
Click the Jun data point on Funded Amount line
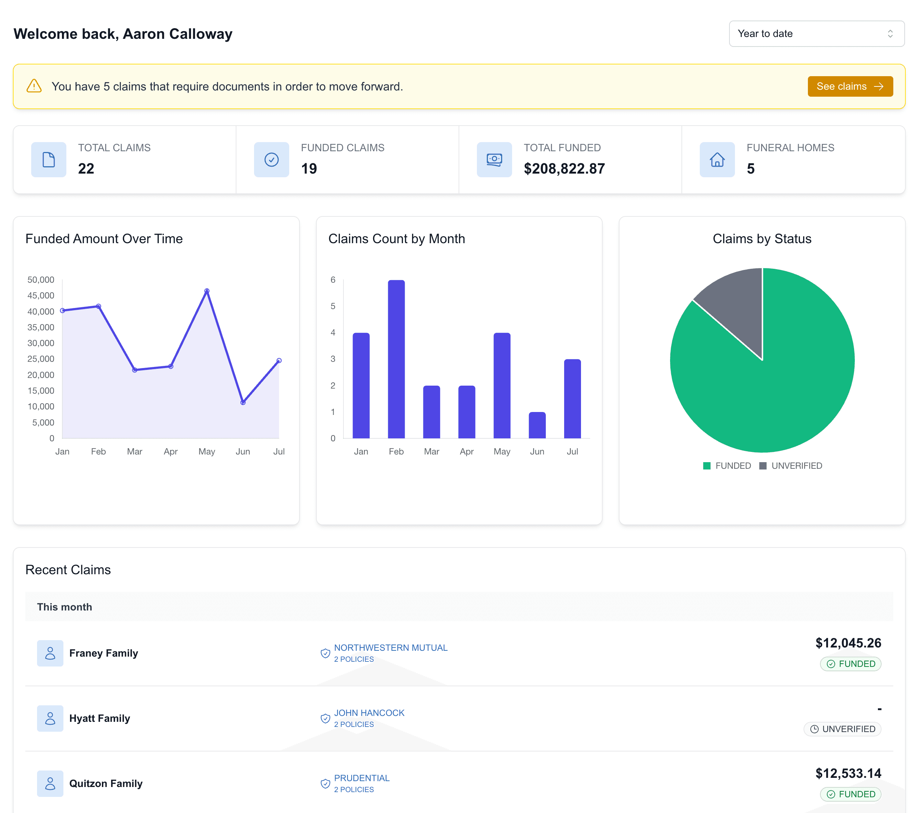point(243,402)
